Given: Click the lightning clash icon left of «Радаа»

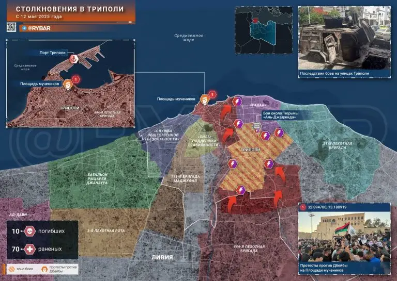Looking at the screenshot, I should point(237,102).
